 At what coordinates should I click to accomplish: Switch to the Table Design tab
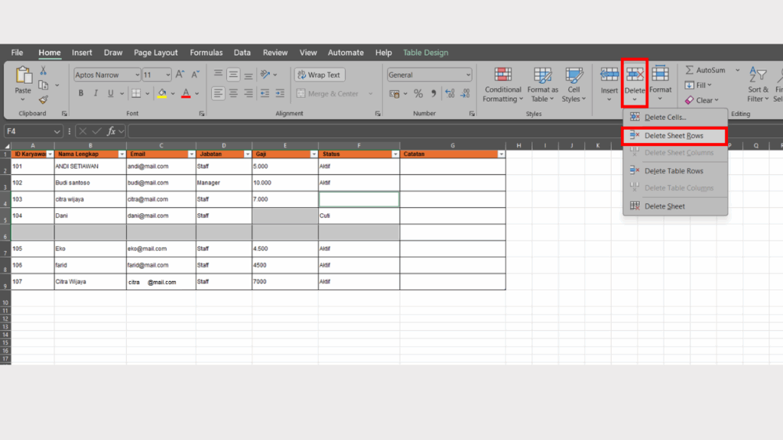coord(426,52)
